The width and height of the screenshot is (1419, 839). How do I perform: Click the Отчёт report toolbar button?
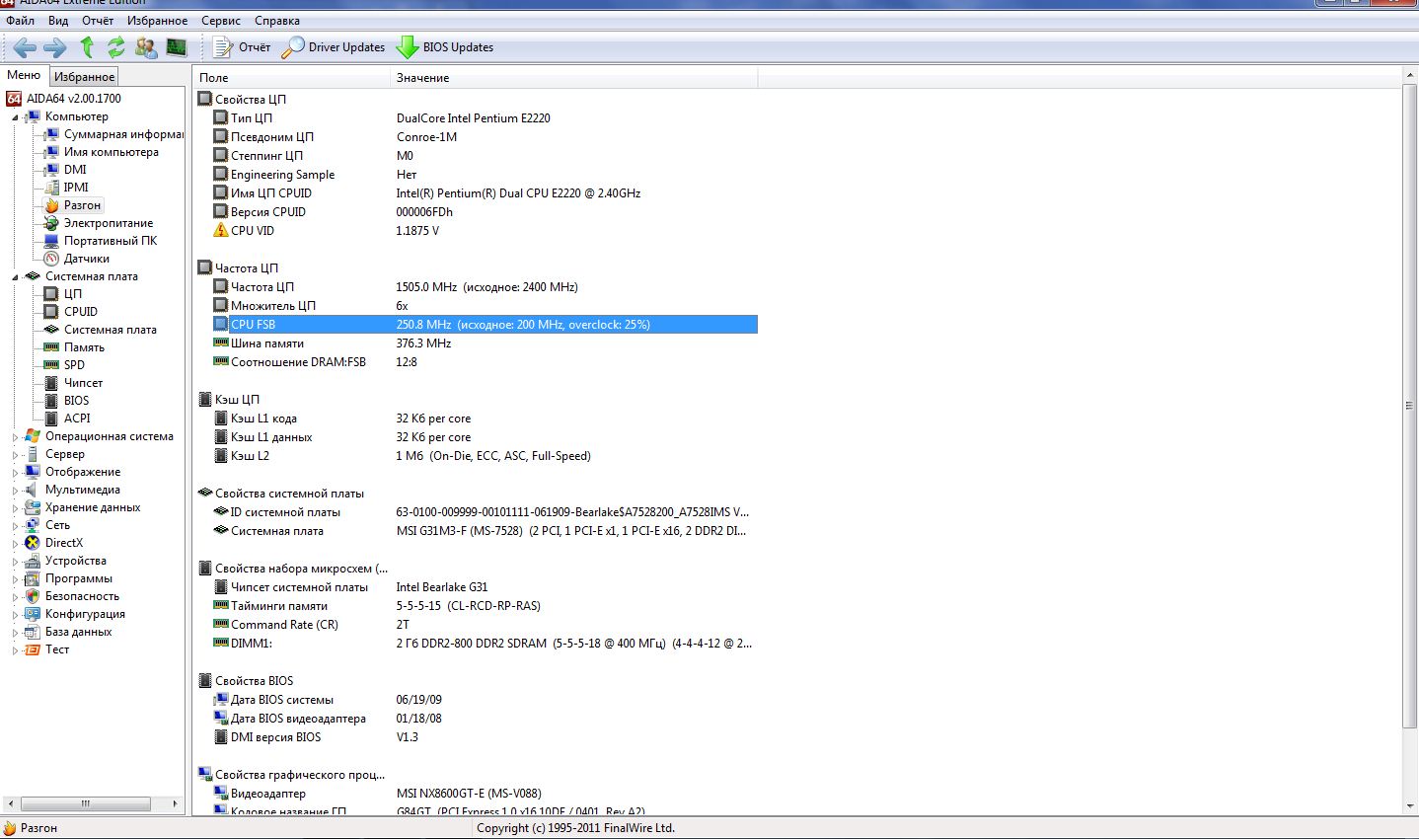[242, 47]
